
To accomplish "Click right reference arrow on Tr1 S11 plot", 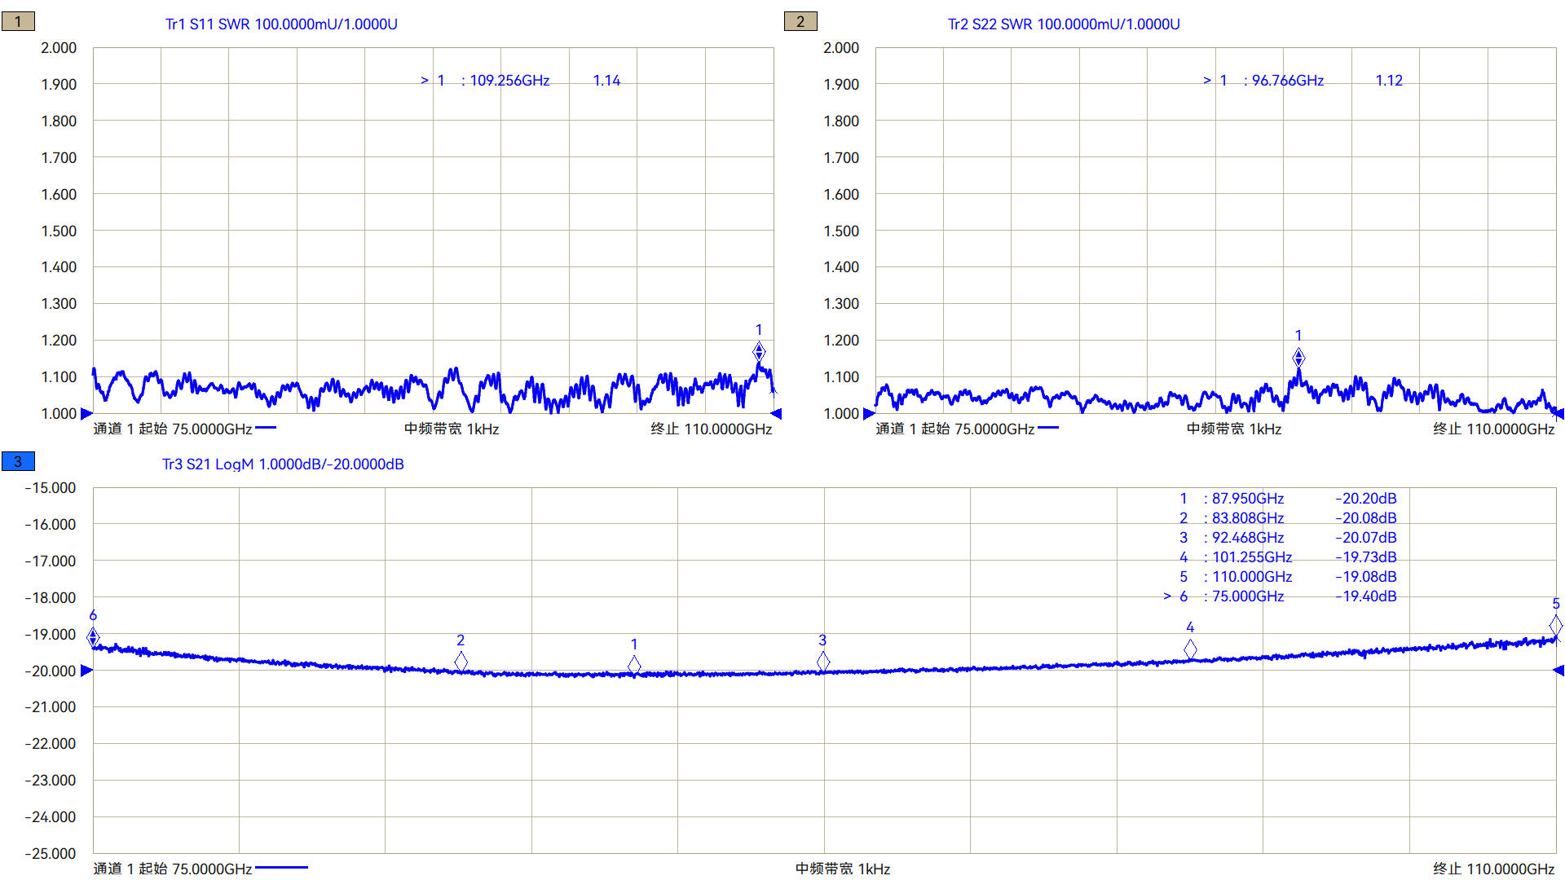I will tap(776, 414).
